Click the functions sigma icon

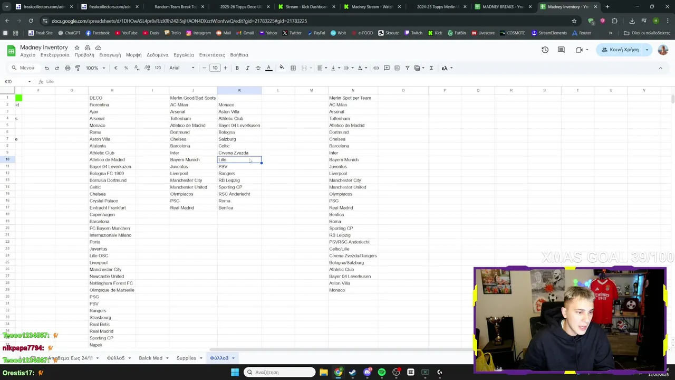click(x=431, y=68)
